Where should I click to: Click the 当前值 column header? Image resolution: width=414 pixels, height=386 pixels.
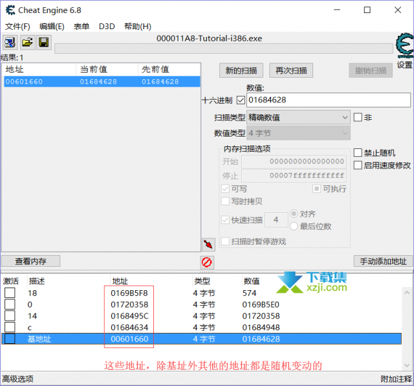click(107, 69)
